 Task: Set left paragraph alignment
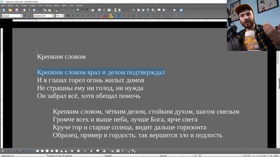coord(119,16)
